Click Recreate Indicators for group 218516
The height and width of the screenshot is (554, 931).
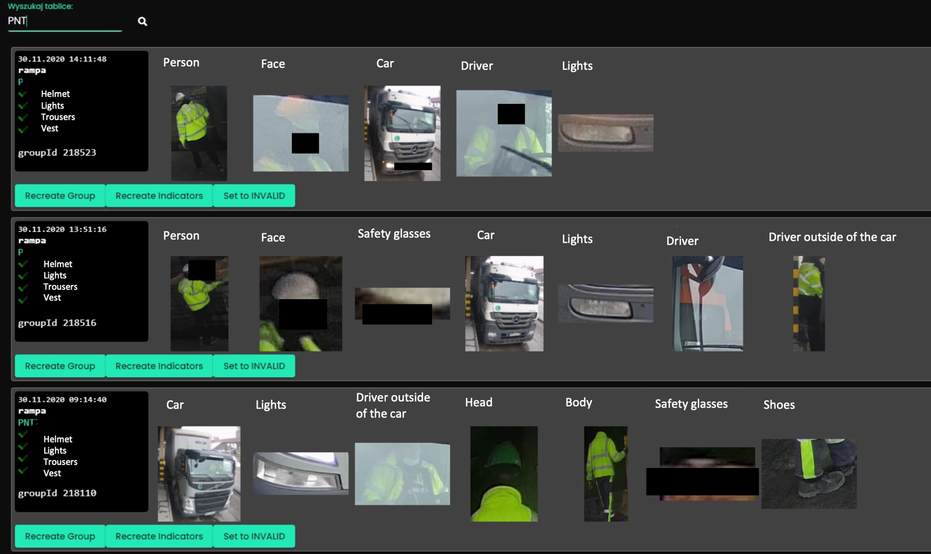tap(159, 366)
